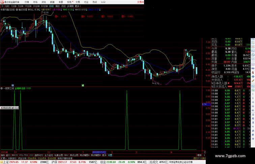The width and height of the screenshot is (255, 164).
Task: Click the pencil draw icon in sidebar
Action: (x=253, y=80)
